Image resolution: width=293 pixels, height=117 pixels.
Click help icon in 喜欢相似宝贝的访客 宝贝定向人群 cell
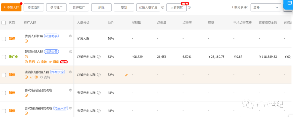(99, 111)
